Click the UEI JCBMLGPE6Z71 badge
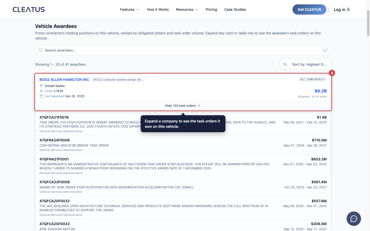Screen dimensions: 370x231 pos(312,79)
